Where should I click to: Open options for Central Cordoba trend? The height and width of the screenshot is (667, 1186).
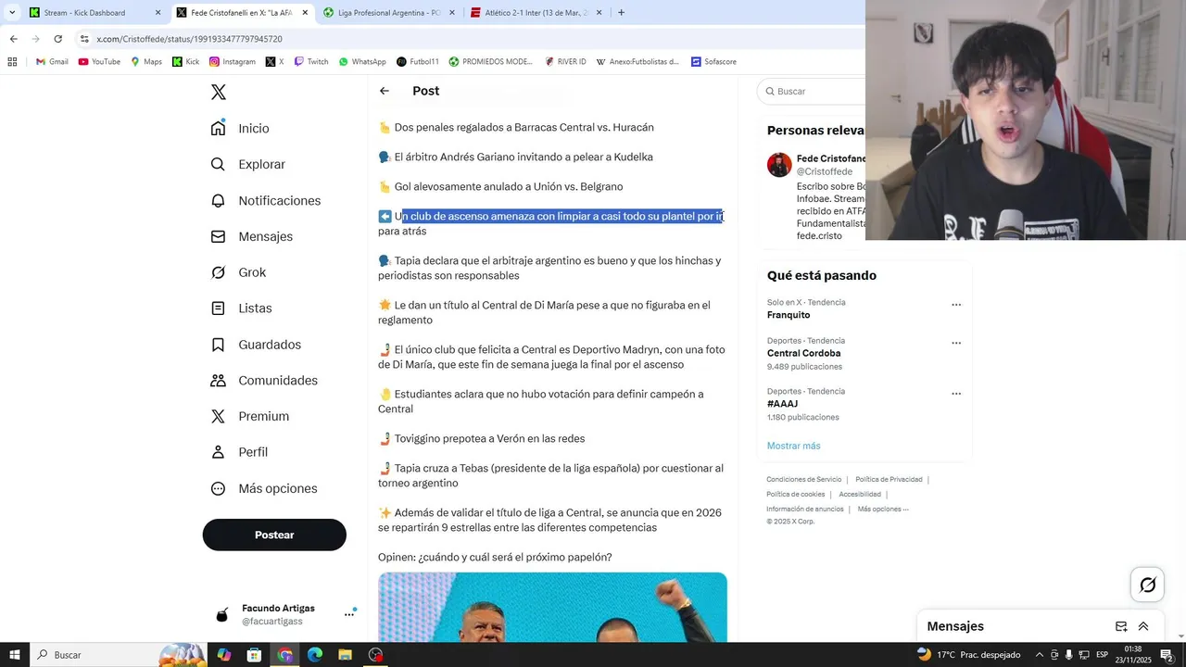(x=956, y=343)
